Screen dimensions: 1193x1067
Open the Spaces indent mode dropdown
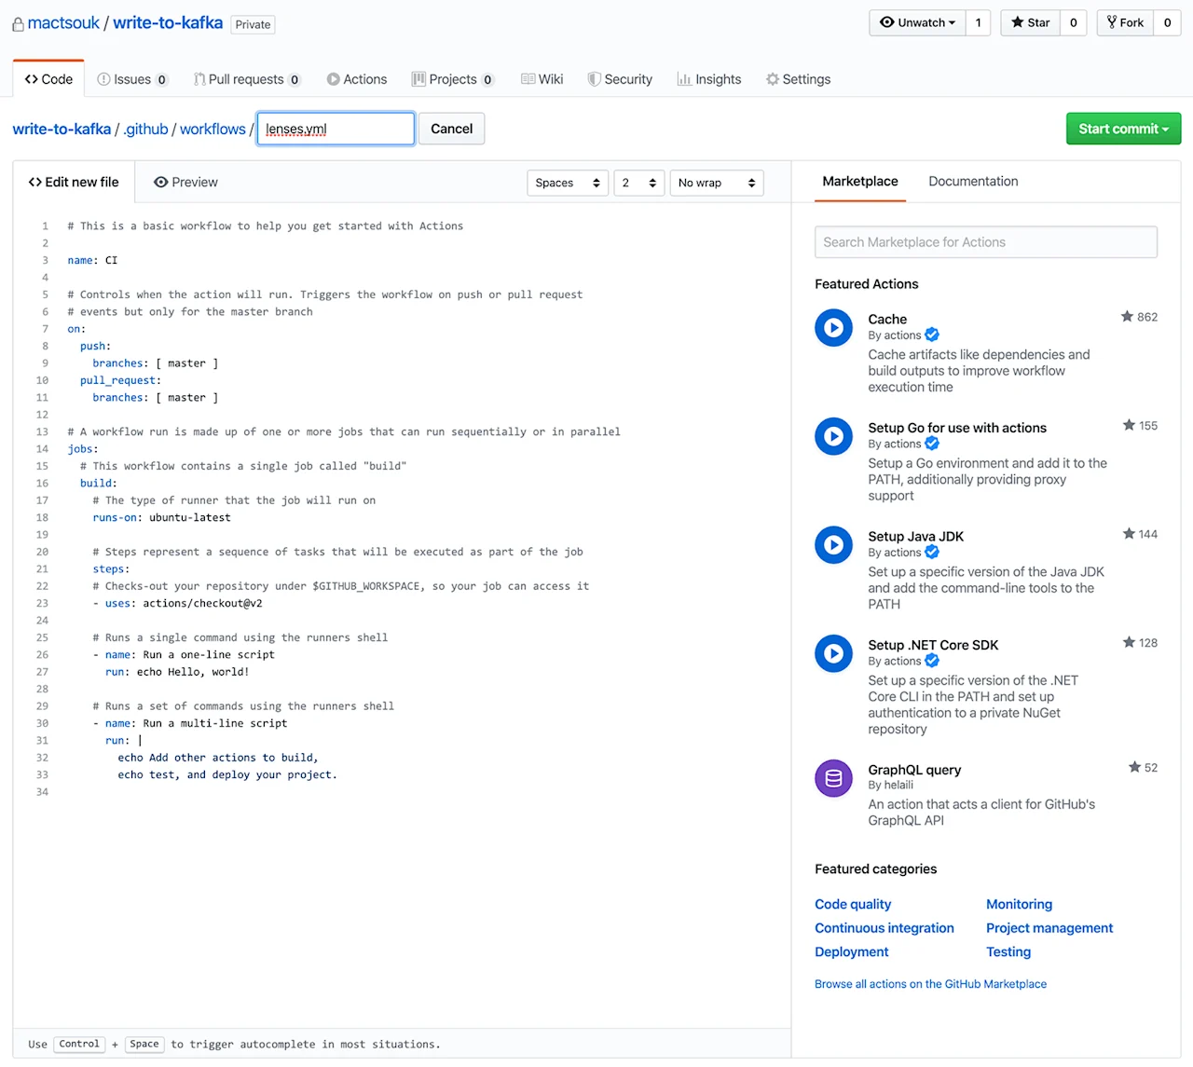(567, 183)
